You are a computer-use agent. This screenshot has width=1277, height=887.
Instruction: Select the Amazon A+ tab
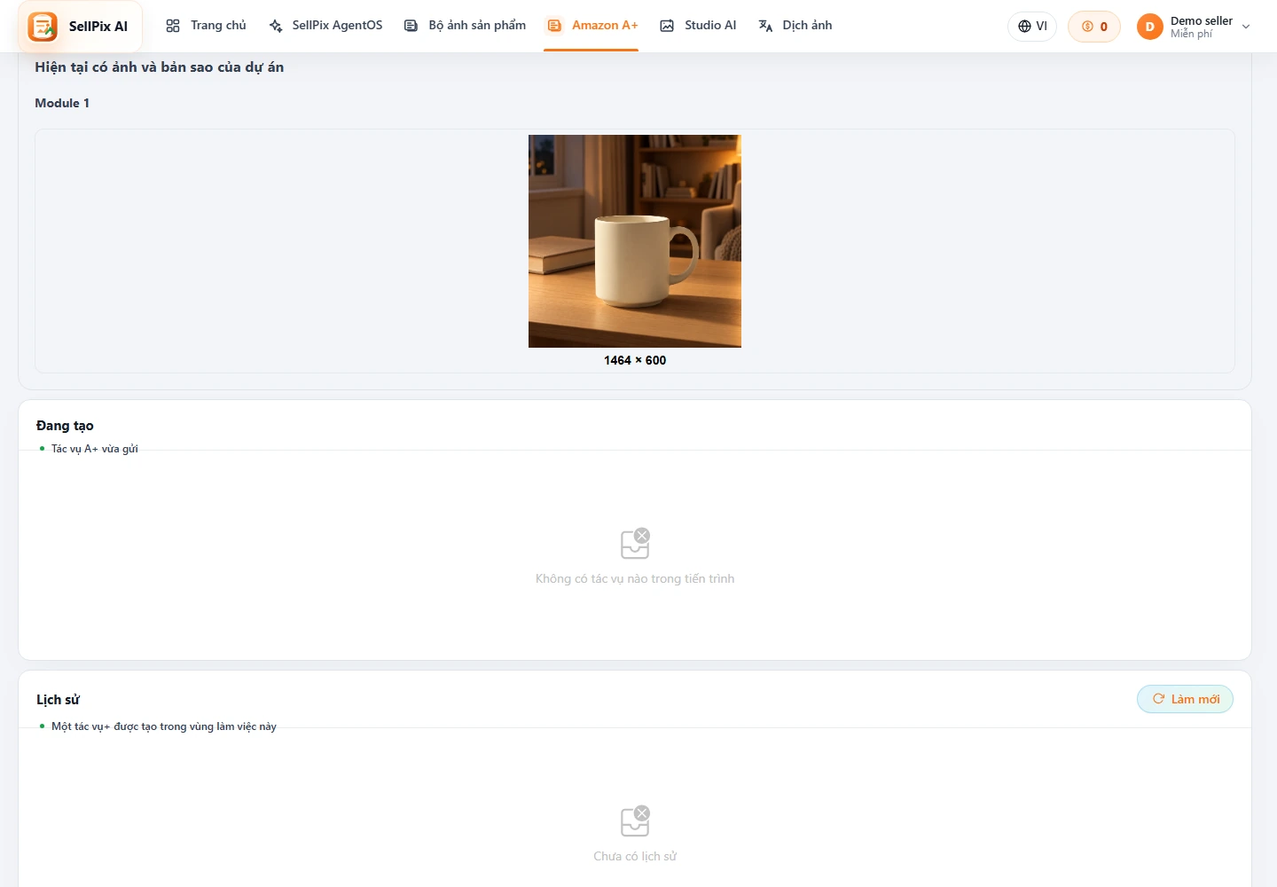tap(591, 26)
